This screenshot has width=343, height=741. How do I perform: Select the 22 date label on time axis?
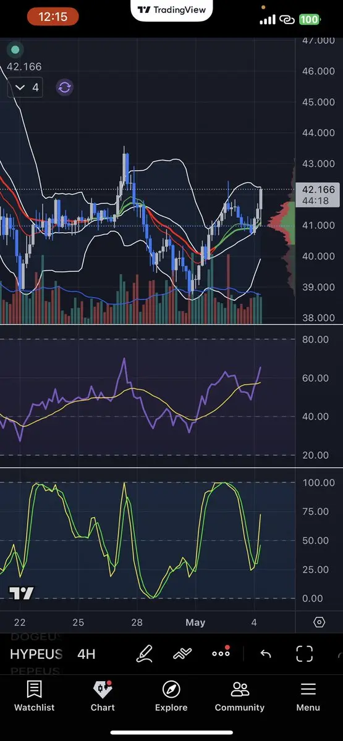pos(20,622)
